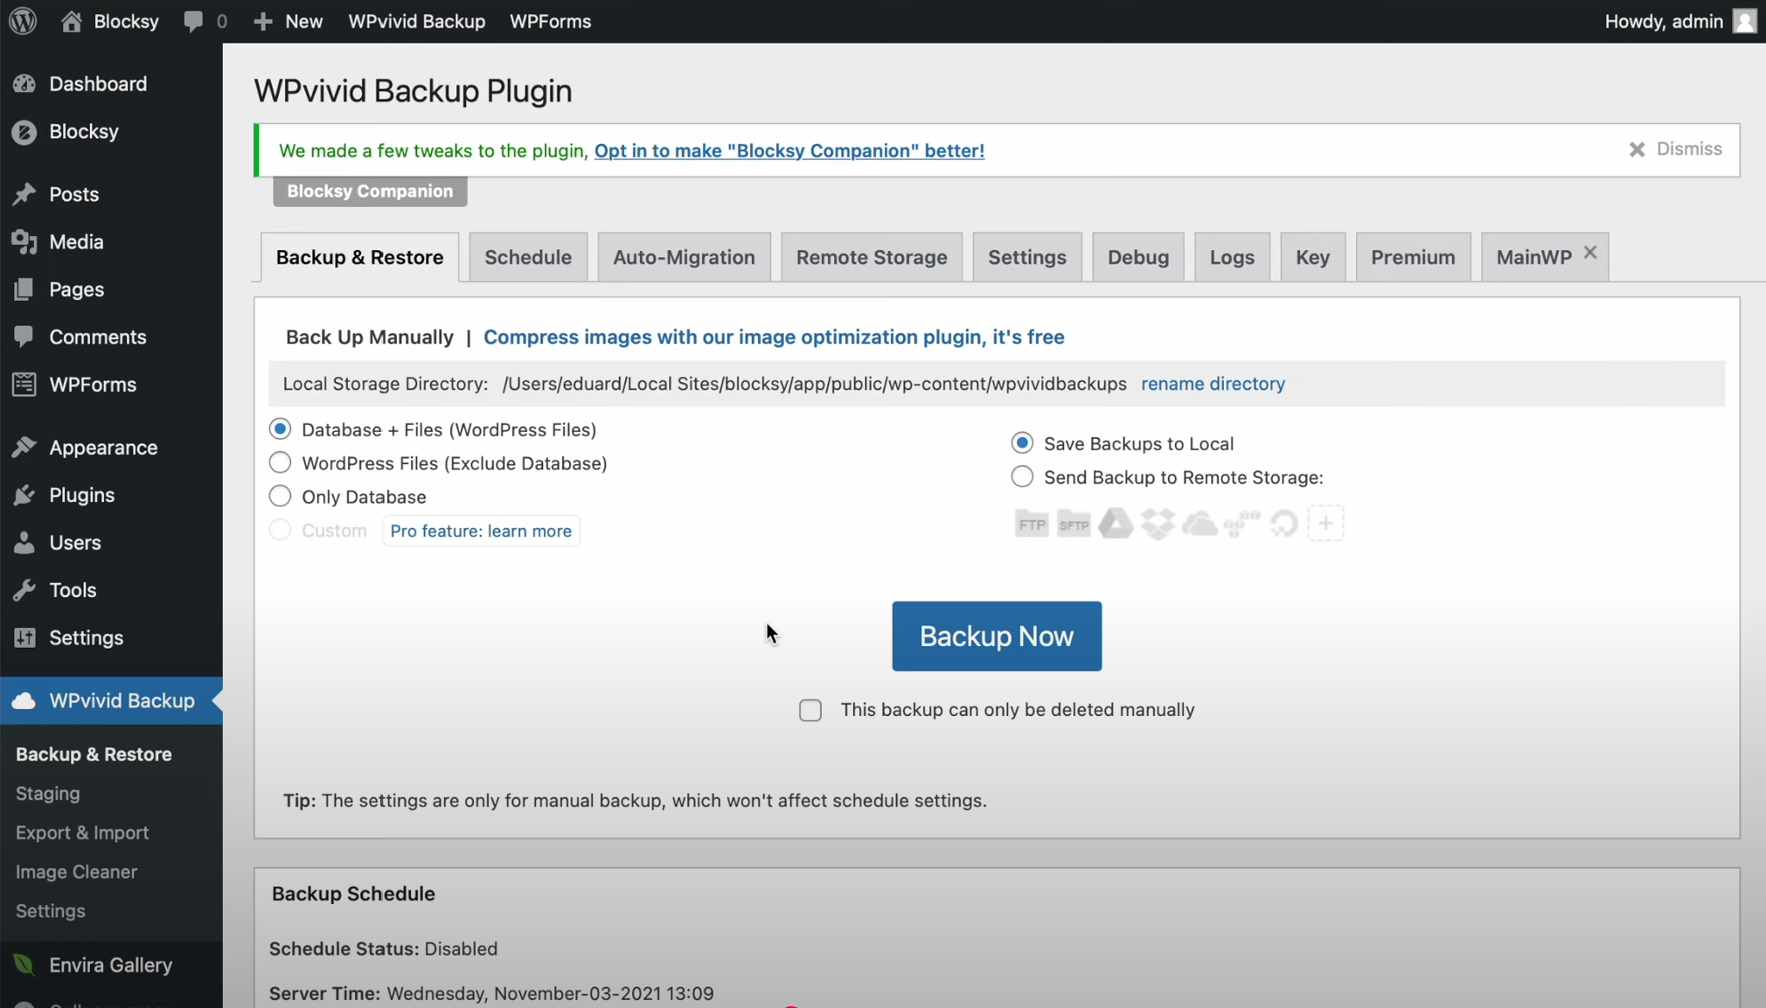Click the add remote storage plus icon

pos(1325,524)
